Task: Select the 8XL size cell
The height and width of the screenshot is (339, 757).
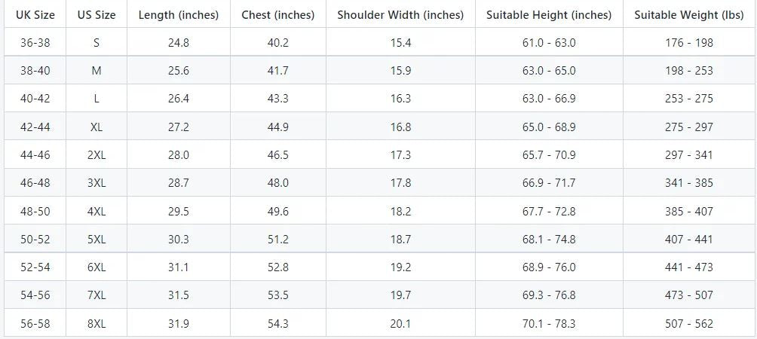Action: (97, 324)
